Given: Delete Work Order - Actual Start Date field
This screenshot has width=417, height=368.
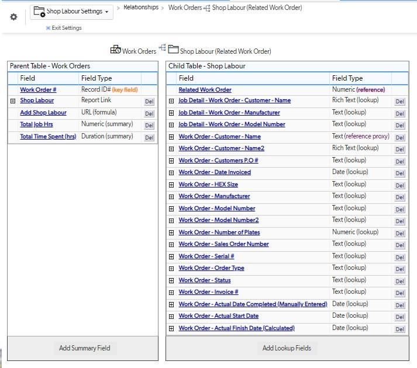Looking at the screenshot, I should tap(399, 317).
